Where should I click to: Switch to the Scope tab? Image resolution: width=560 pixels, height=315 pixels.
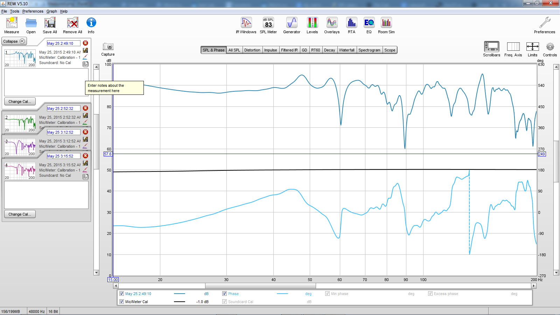click(x=390, y=50)
